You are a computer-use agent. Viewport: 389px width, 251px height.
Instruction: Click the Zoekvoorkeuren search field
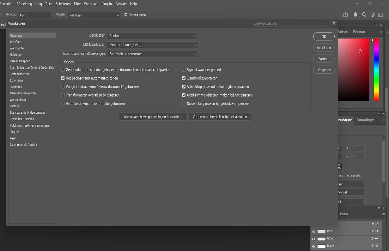[289, 23]
